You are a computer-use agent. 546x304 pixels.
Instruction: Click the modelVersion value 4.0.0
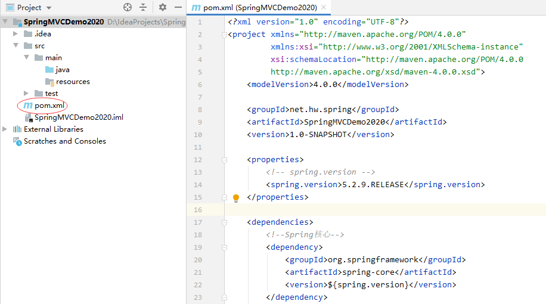[325, 84]
